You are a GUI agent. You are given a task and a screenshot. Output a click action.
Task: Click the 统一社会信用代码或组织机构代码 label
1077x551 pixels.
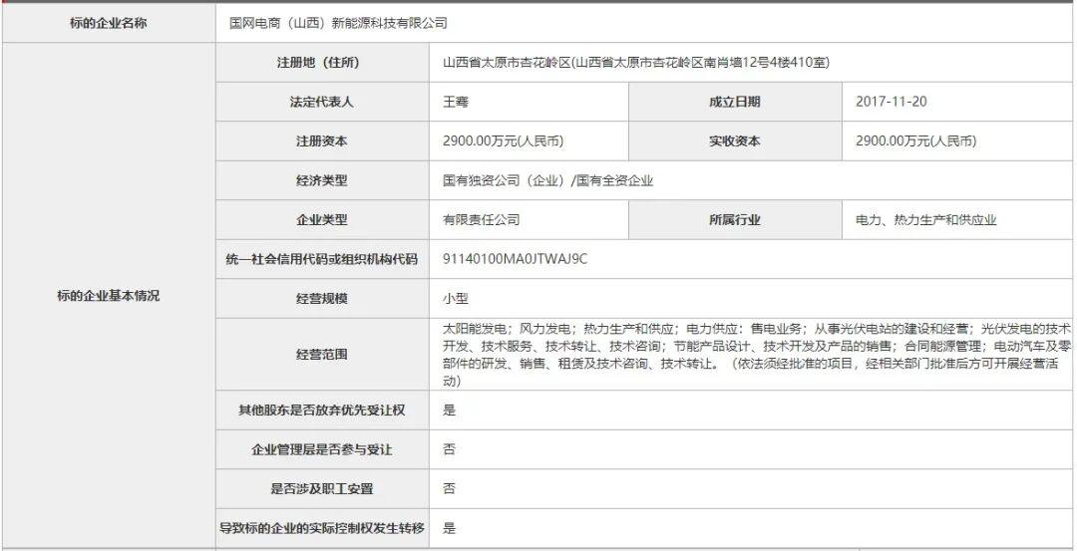[x=322, y=259]
